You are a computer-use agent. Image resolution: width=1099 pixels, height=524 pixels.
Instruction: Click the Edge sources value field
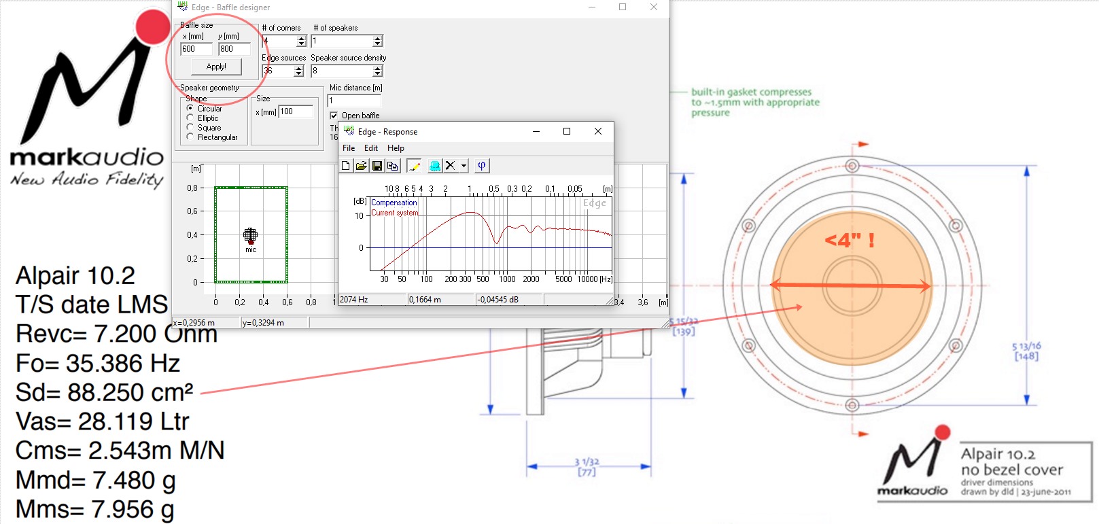pyautogui.click(x=279, y=71)
